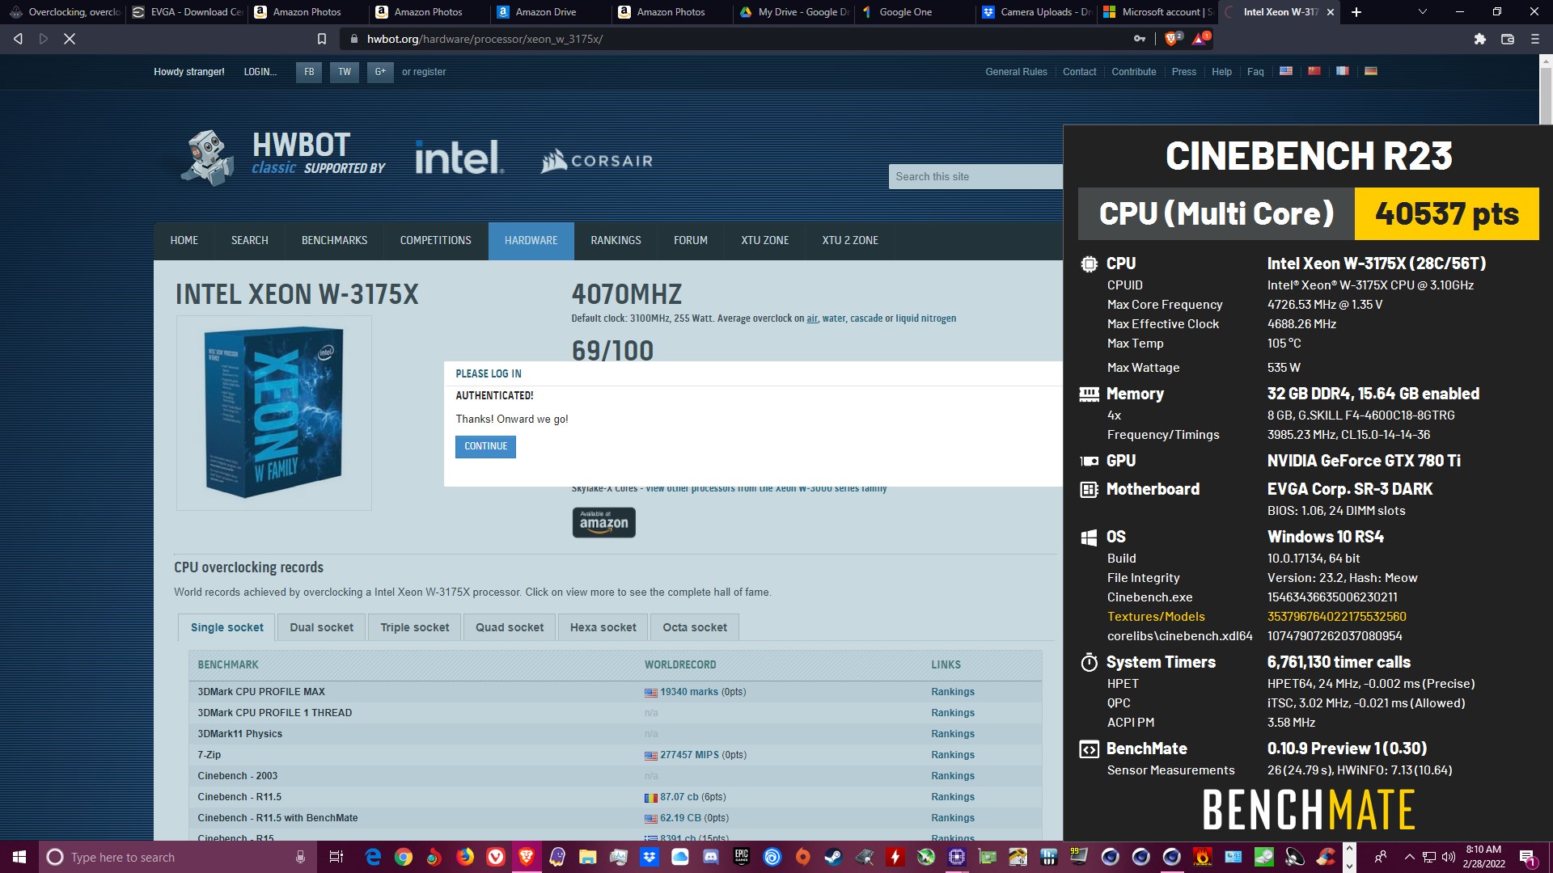Switch to the Google One browser tab

915,12
